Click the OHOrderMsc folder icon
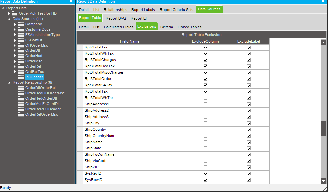The width and height of the screenshot is (328, 192). point(21,45)
